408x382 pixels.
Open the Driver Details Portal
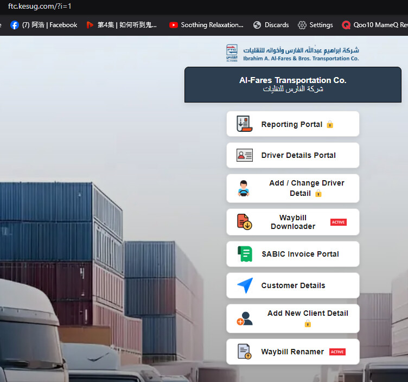click(298, 155)
